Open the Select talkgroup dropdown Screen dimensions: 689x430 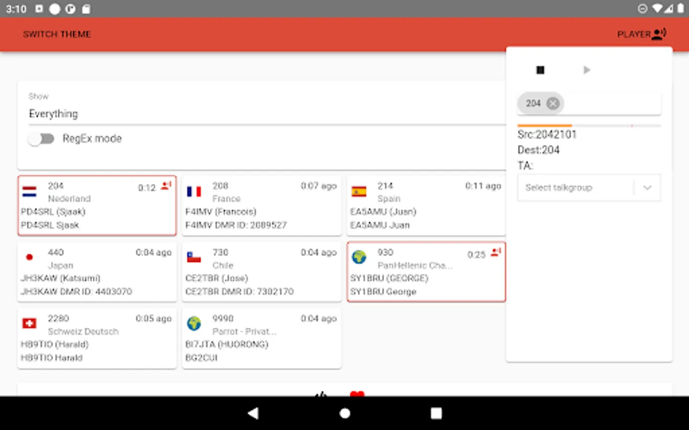(589, 187)
